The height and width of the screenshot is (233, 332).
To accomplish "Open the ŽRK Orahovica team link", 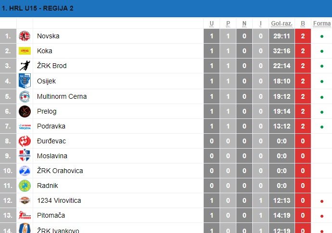I will pyautogui.click(x=60, y=171).
